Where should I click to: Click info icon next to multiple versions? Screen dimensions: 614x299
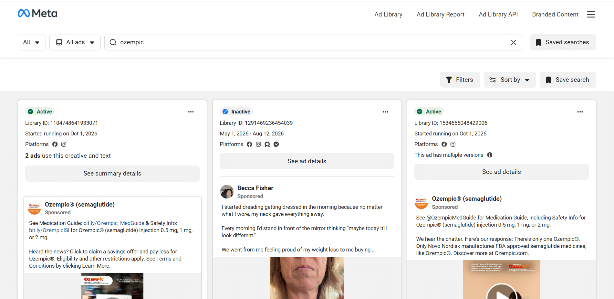490,155
